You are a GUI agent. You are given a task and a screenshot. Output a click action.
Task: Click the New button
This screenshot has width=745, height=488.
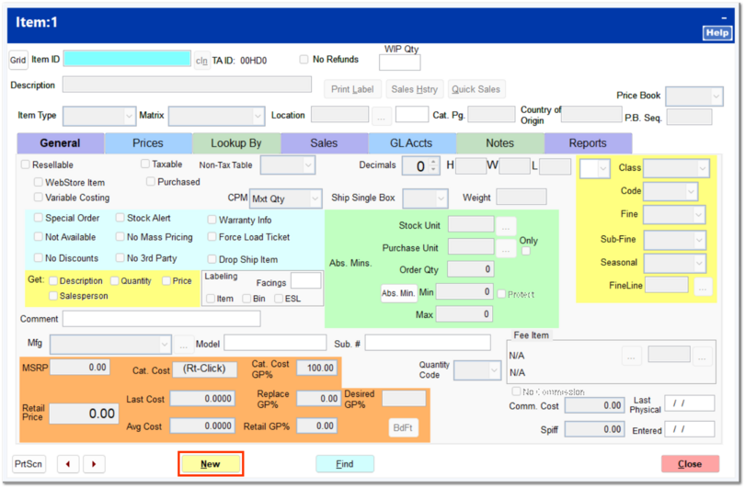(x=211, y=464)
